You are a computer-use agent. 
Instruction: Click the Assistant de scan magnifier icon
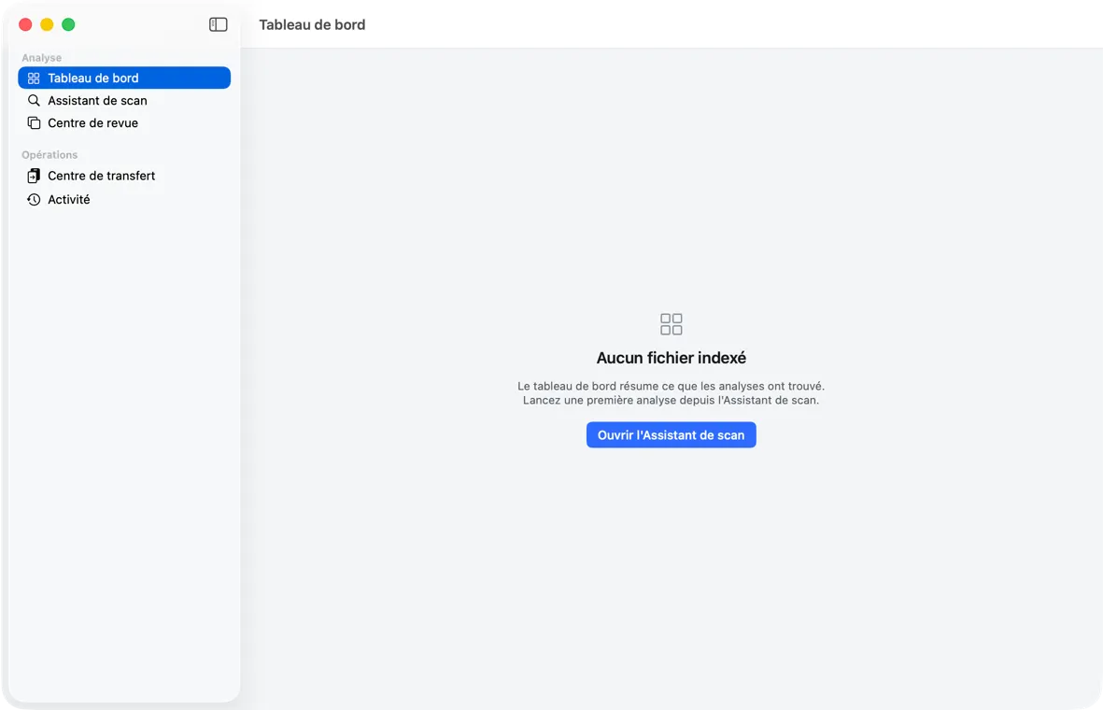(34, 101)
